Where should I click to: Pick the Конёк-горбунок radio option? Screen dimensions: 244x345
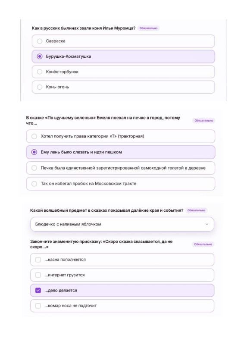123,72
